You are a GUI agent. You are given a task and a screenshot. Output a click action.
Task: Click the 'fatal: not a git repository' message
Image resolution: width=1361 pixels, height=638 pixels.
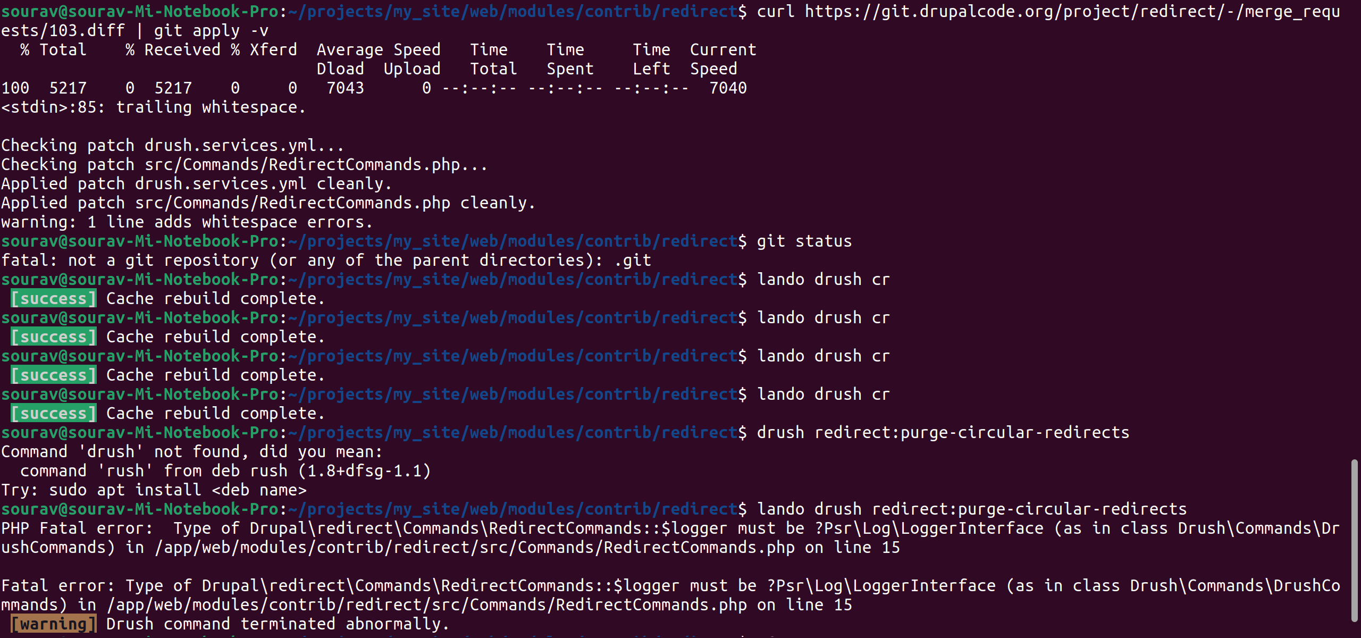(326, 261)
